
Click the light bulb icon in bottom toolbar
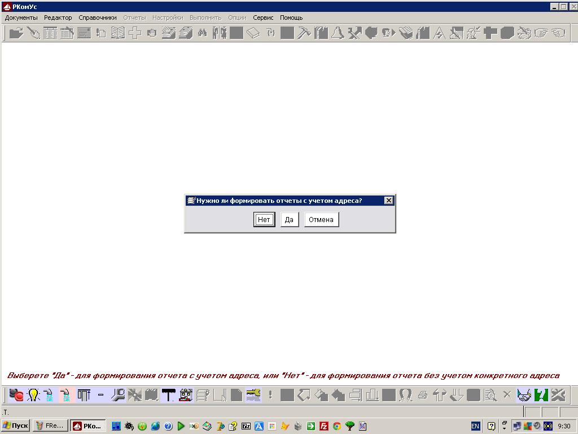[33, 395]
